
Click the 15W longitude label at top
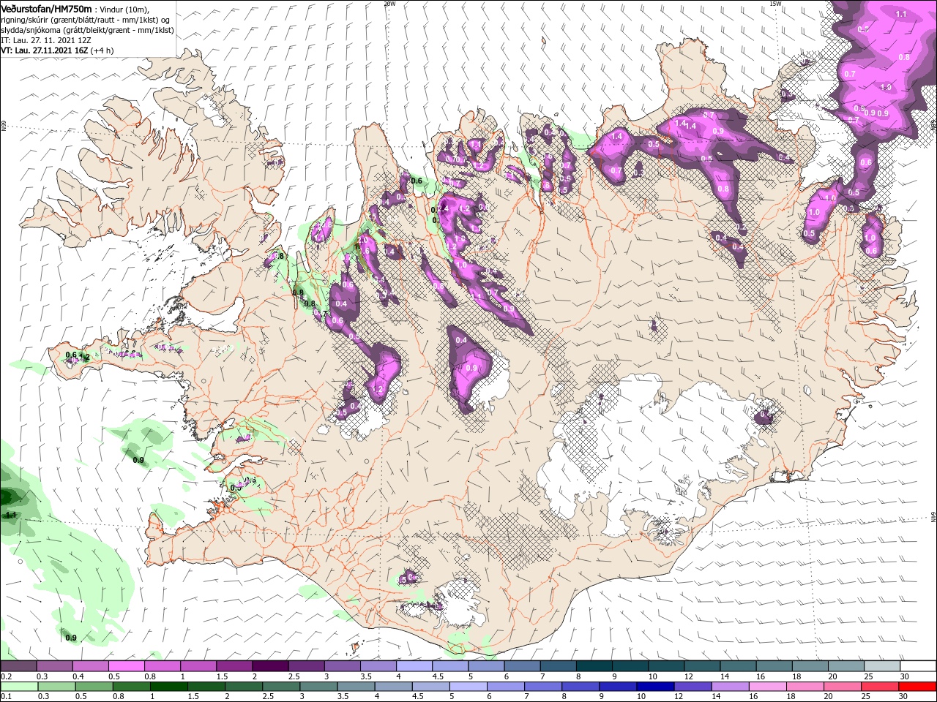click(x=775, y=4)
